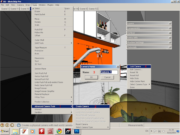Select Reset Tilt option

(x=139, y=73)
